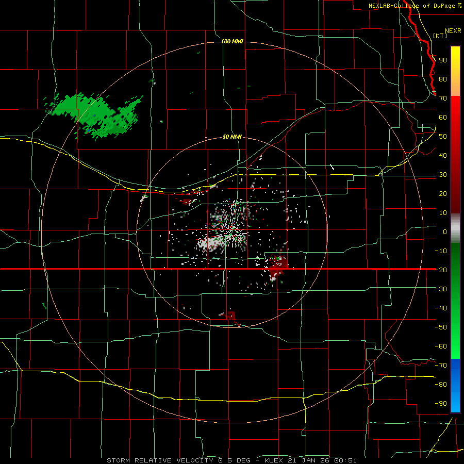This screenshot has height=464, width=464.
Task: Click the 50 NMI range ring label
Action: tap(232, 137)
